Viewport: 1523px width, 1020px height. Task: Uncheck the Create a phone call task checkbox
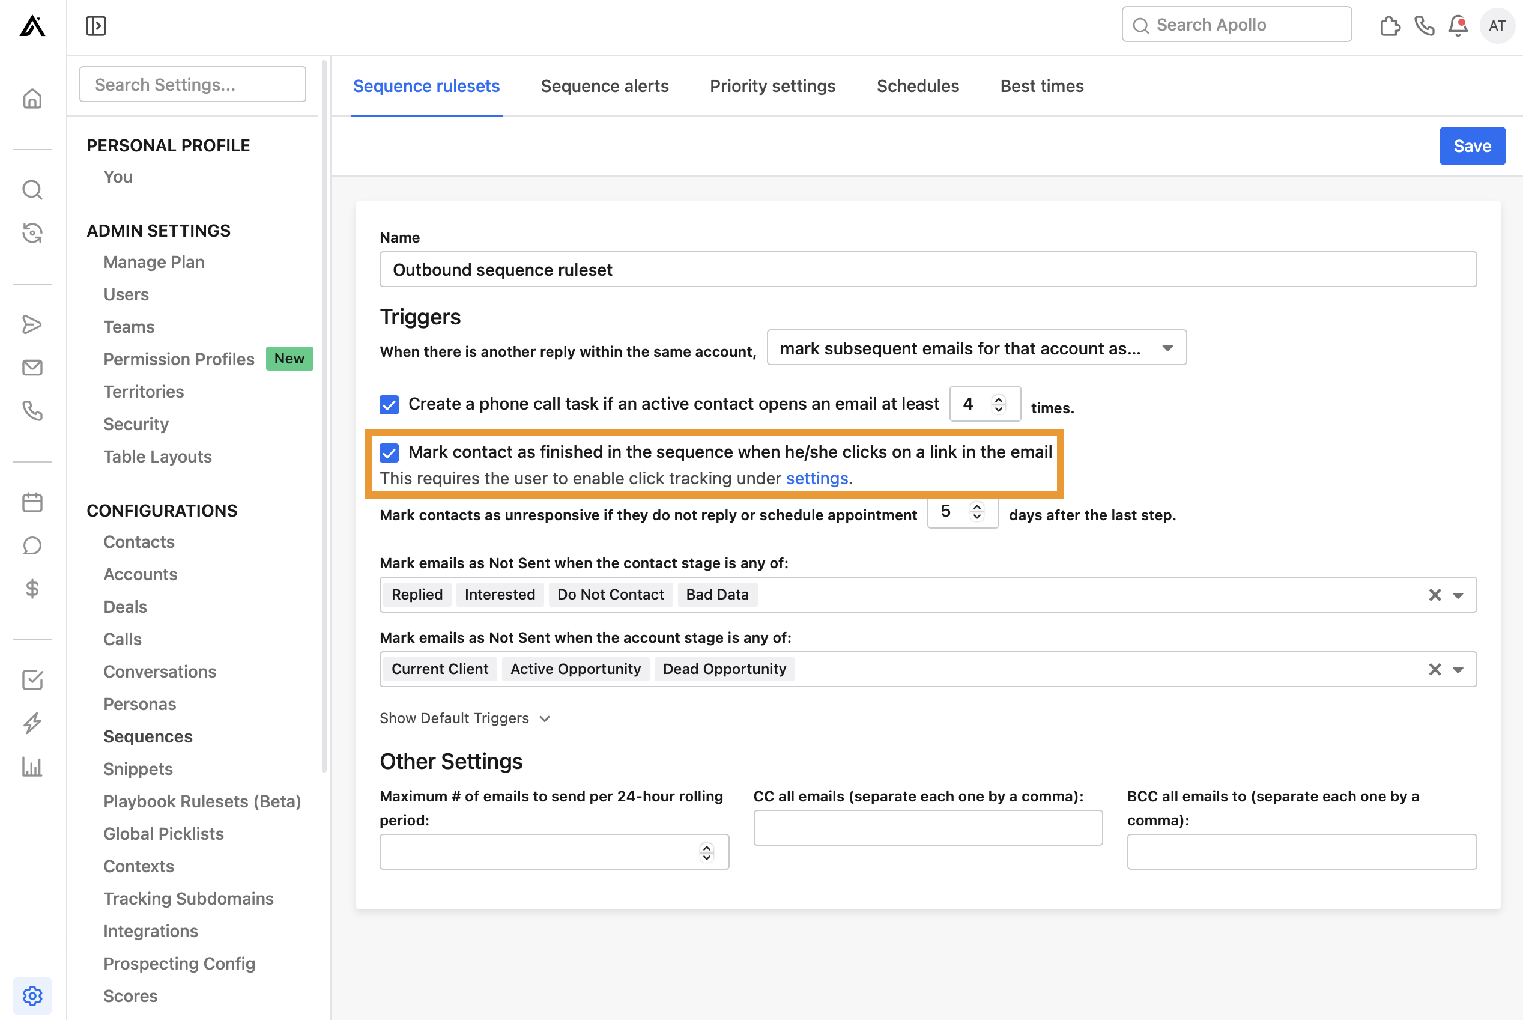point(389,405)
